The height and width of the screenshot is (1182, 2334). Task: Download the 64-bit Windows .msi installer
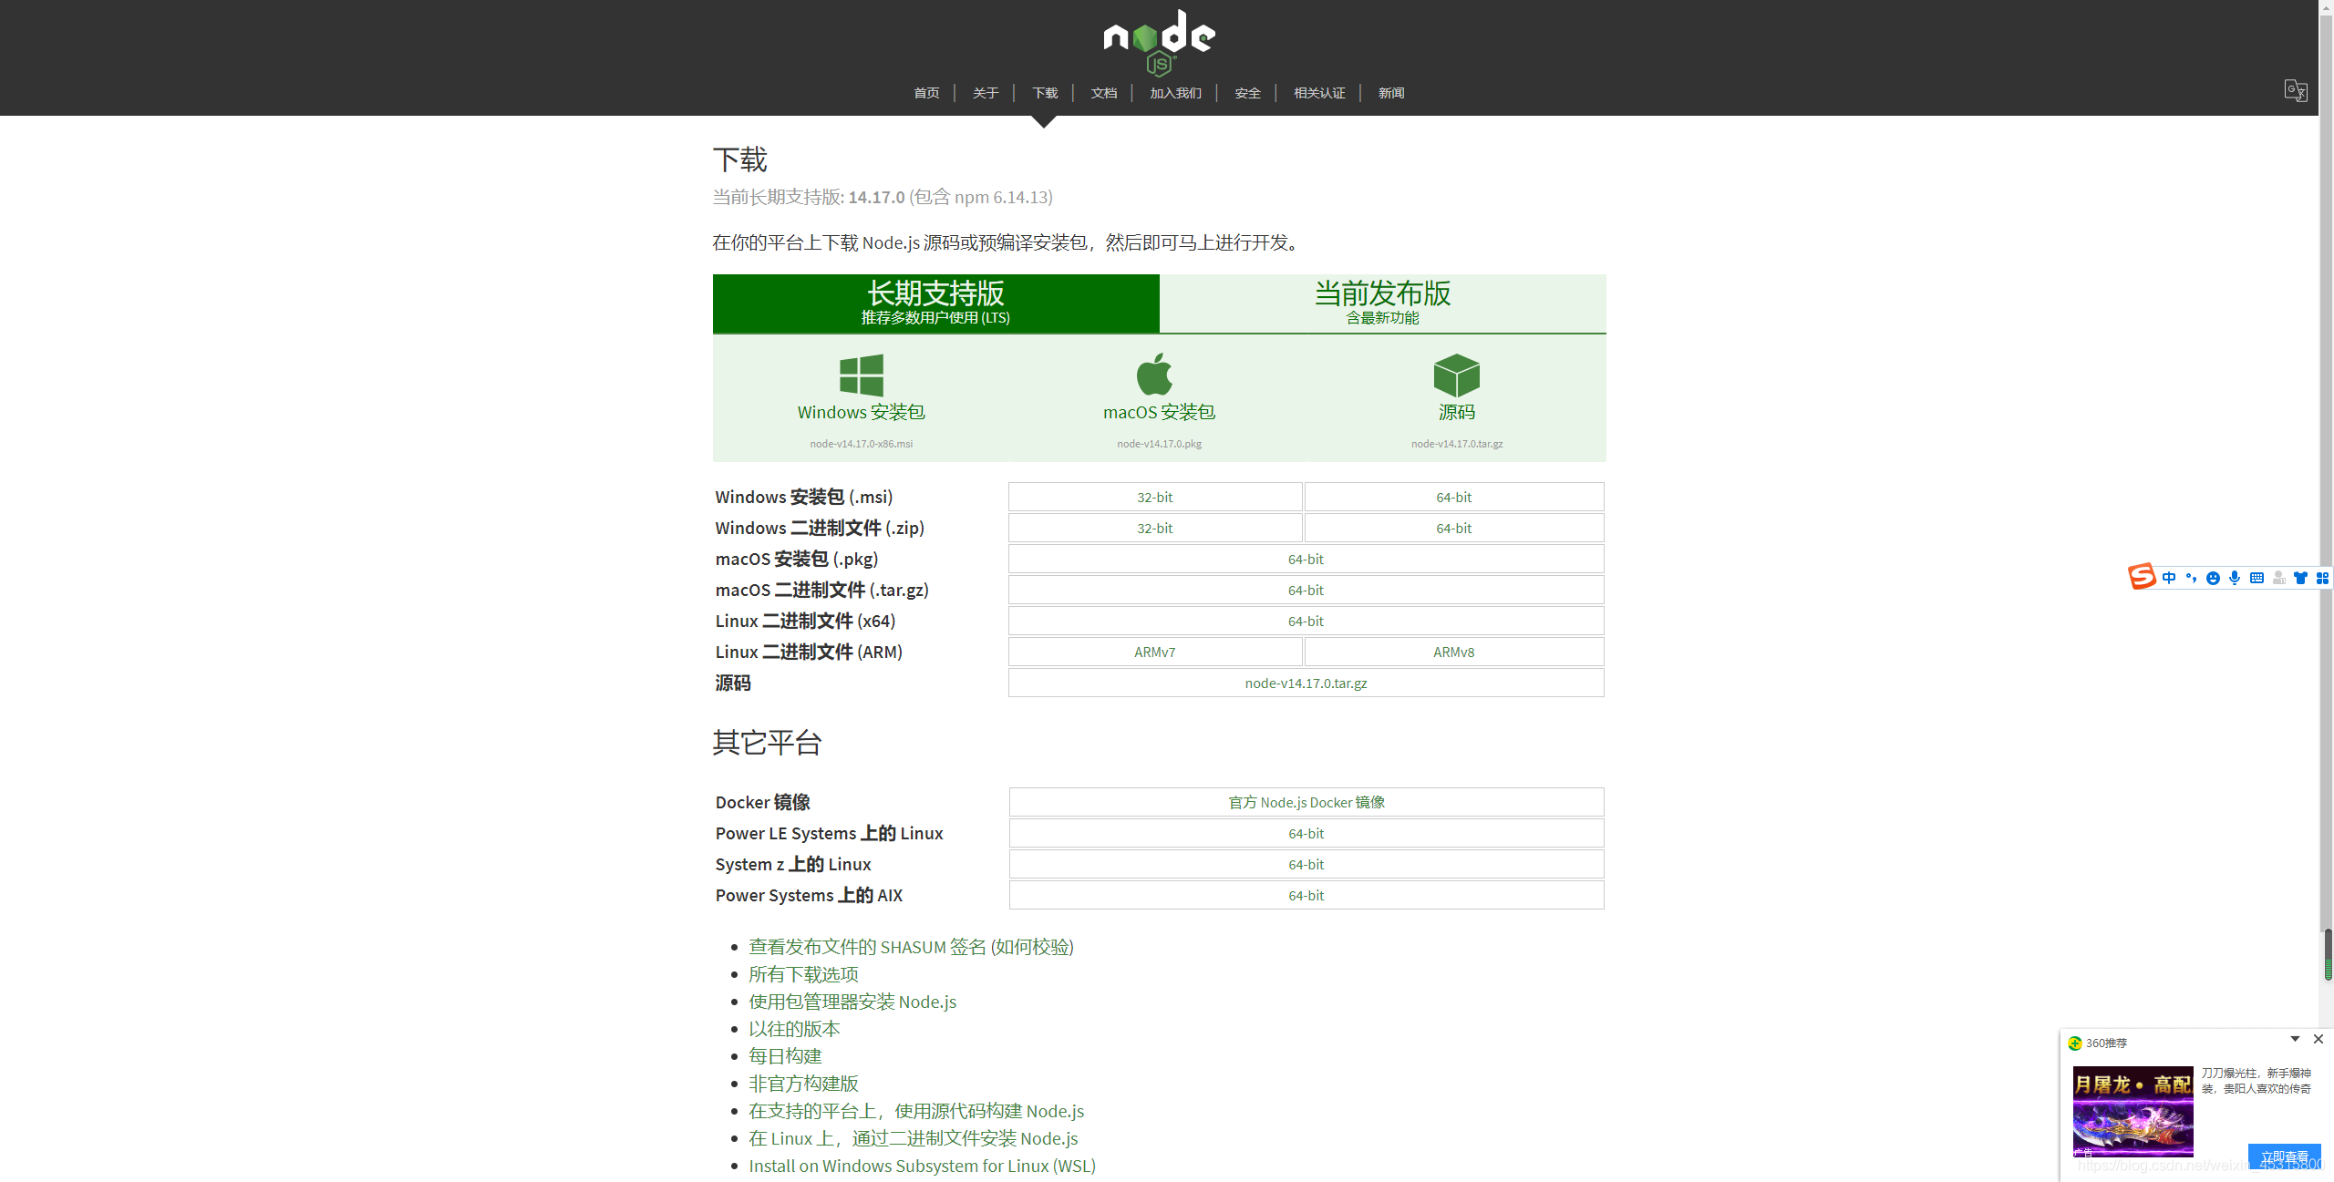pyautogui.click(x=1453, y=497)
